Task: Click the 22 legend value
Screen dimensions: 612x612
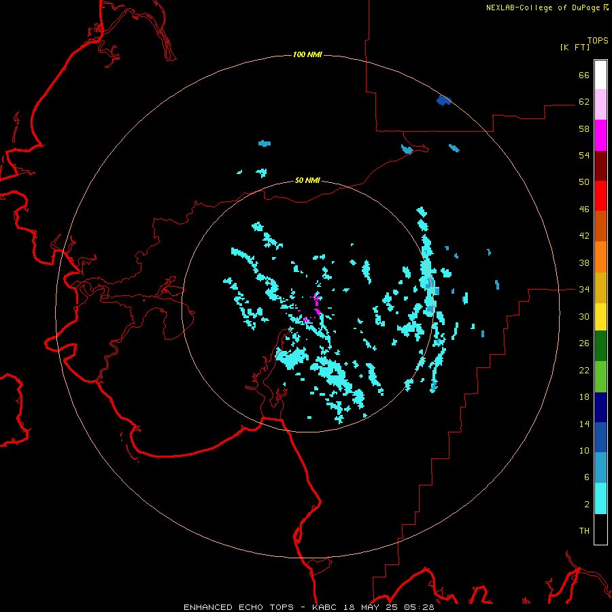Action: (x=584, y=371)
